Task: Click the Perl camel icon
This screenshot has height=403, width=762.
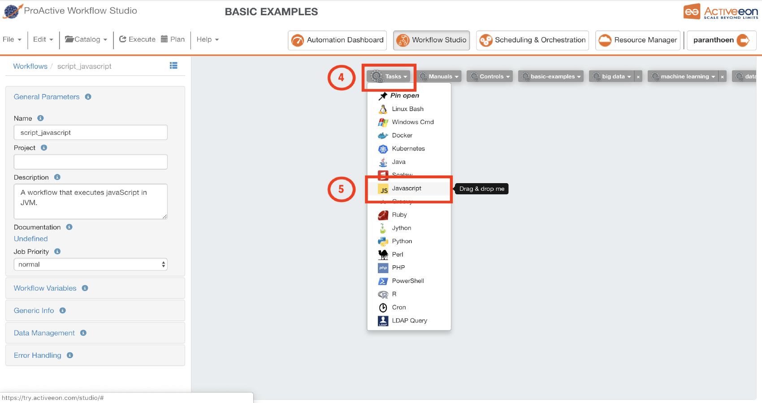Action: point(383,254)
